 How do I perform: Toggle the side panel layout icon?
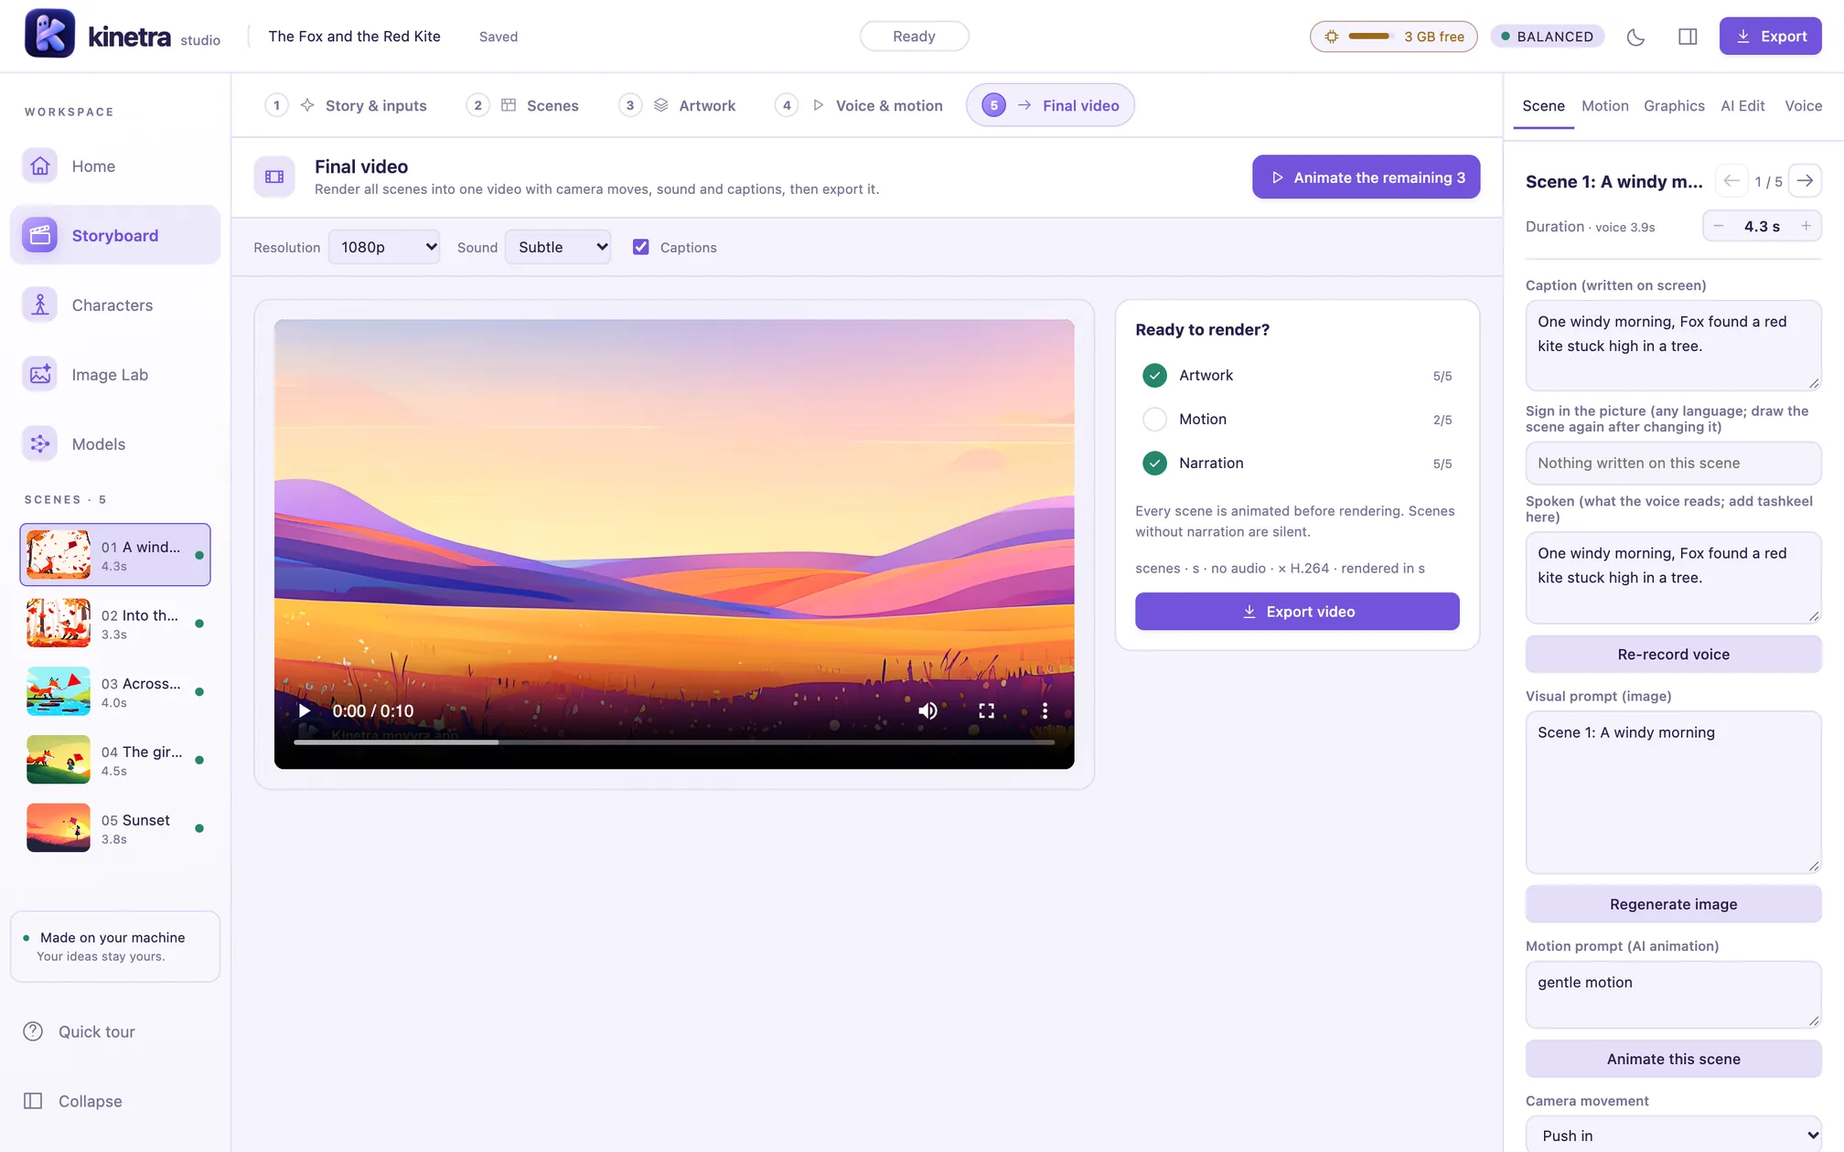(x=1688, y=37)
